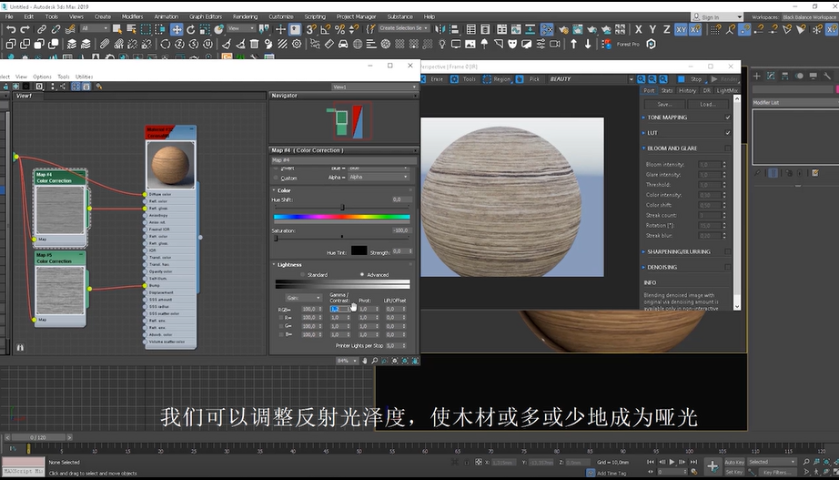839x480 pixels.
Task: Click the Saturation slider handle
Action: (276, 239)
